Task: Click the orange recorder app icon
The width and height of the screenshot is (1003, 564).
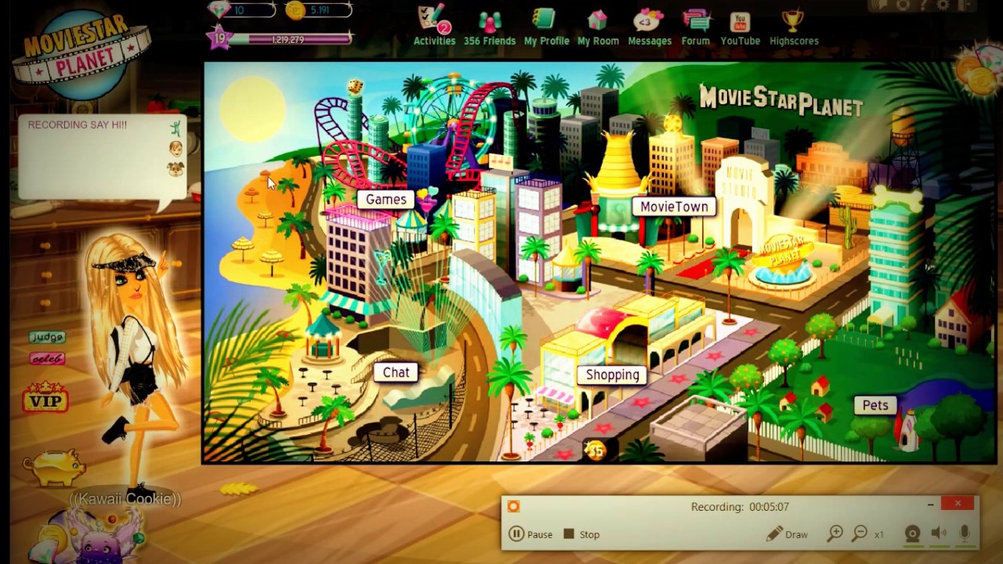Action: pos(514,507)
